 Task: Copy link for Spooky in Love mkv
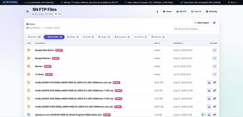214,115
